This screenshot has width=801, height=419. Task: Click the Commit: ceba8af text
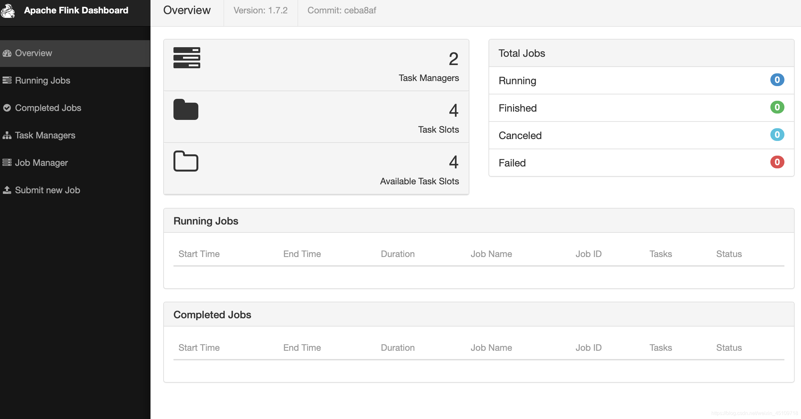342,10
